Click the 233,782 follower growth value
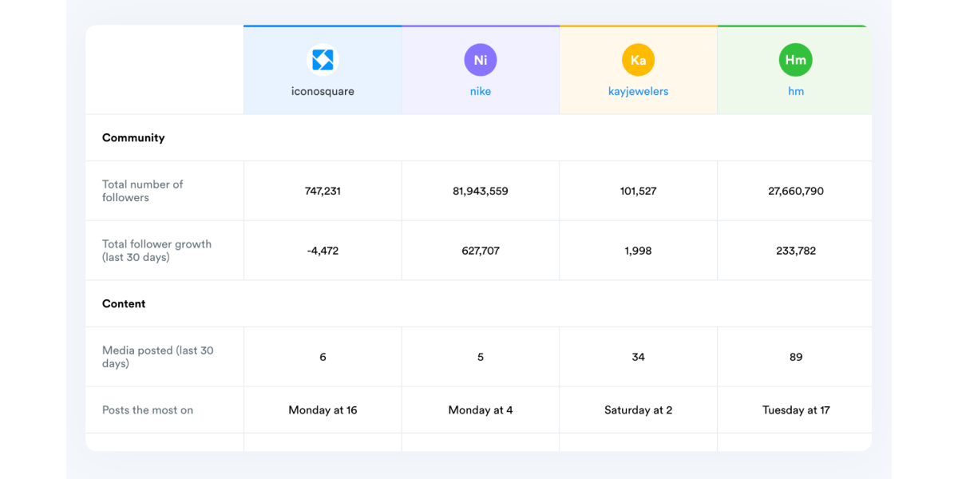The image size is (958, 479). 796,251
